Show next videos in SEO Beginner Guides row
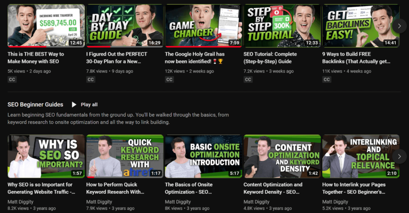 (399, 156)
